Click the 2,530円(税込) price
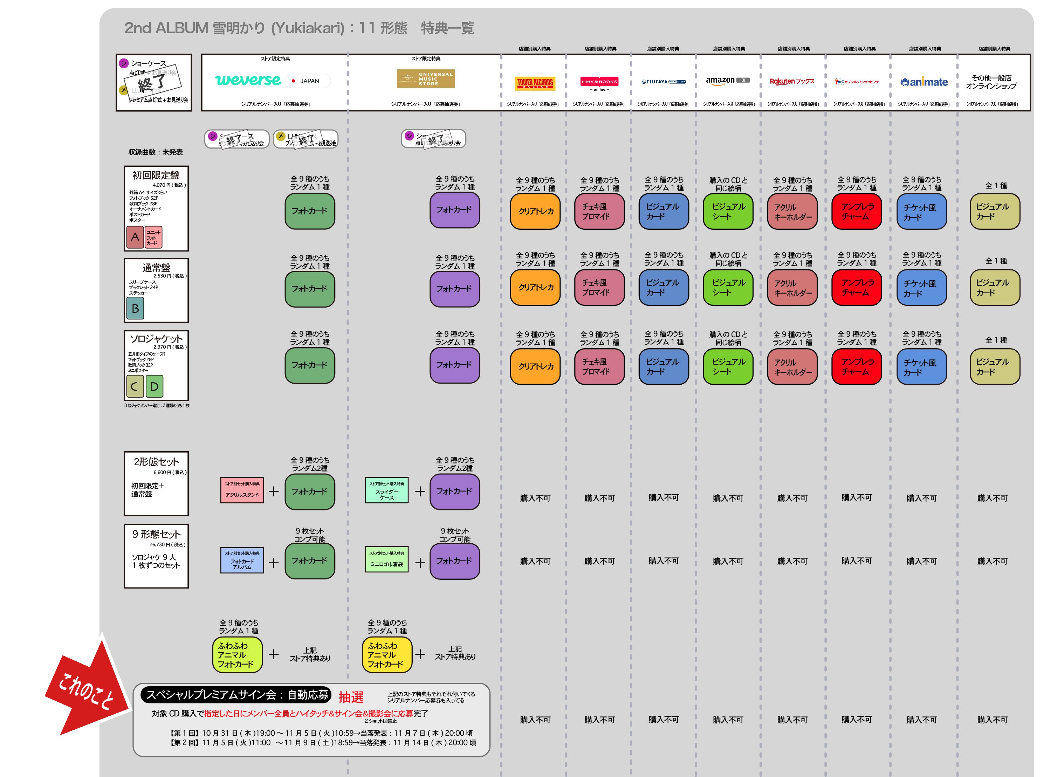1044x777 pixels. [170, 276]
